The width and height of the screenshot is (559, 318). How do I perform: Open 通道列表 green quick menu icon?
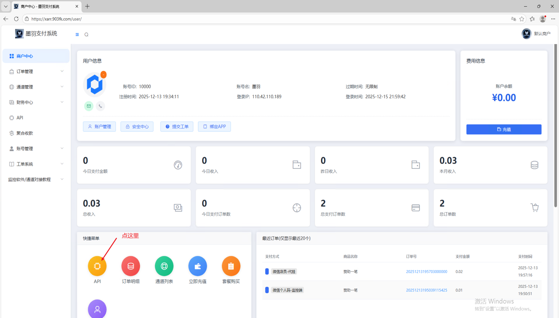(164, 266)
